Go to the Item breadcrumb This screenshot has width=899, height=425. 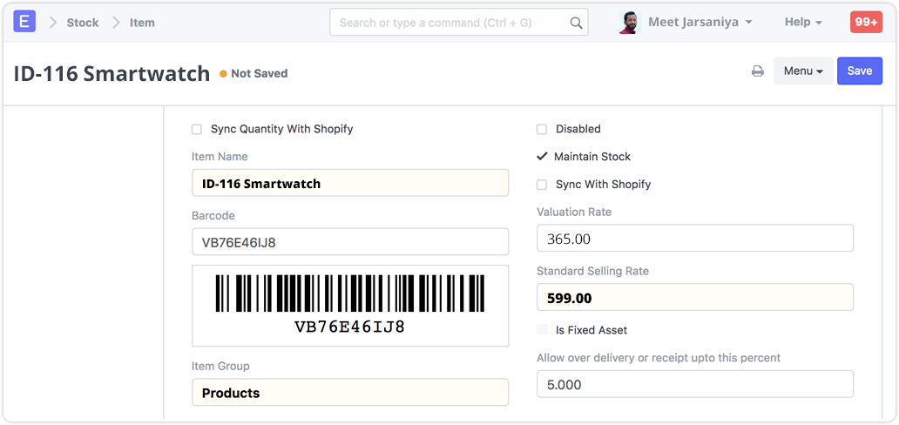pos(142,23)
